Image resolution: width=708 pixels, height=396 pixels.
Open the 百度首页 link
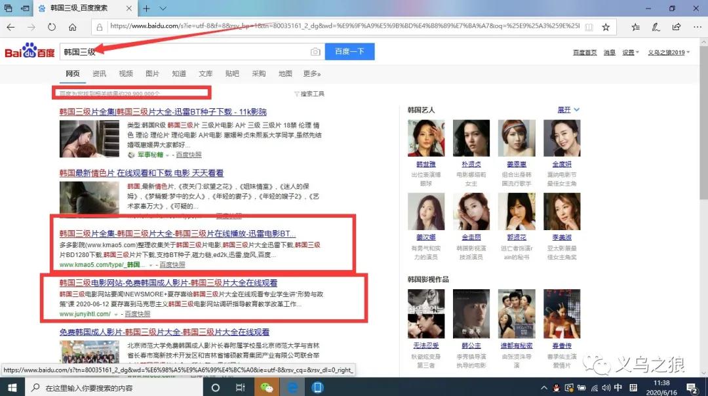pyautogui.click(x=585, y=52)
